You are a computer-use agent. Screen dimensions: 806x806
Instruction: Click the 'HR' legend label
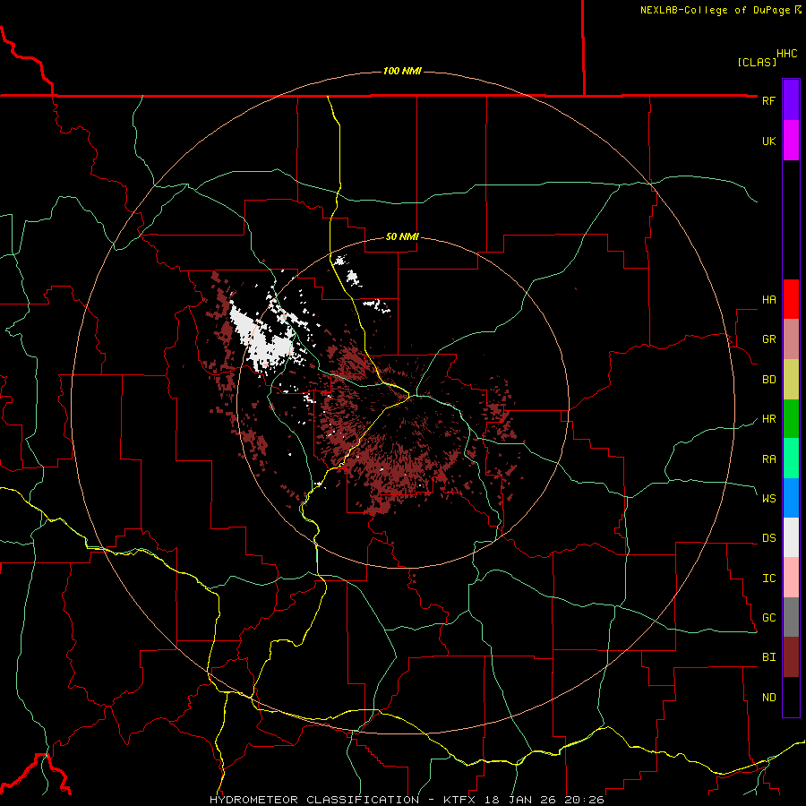point(768,419)
